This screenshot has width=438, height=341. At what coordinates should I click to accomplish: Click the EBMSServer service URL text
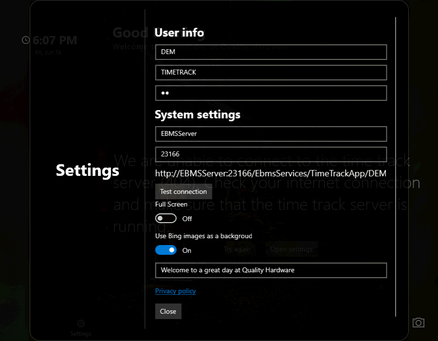[271, 174]
